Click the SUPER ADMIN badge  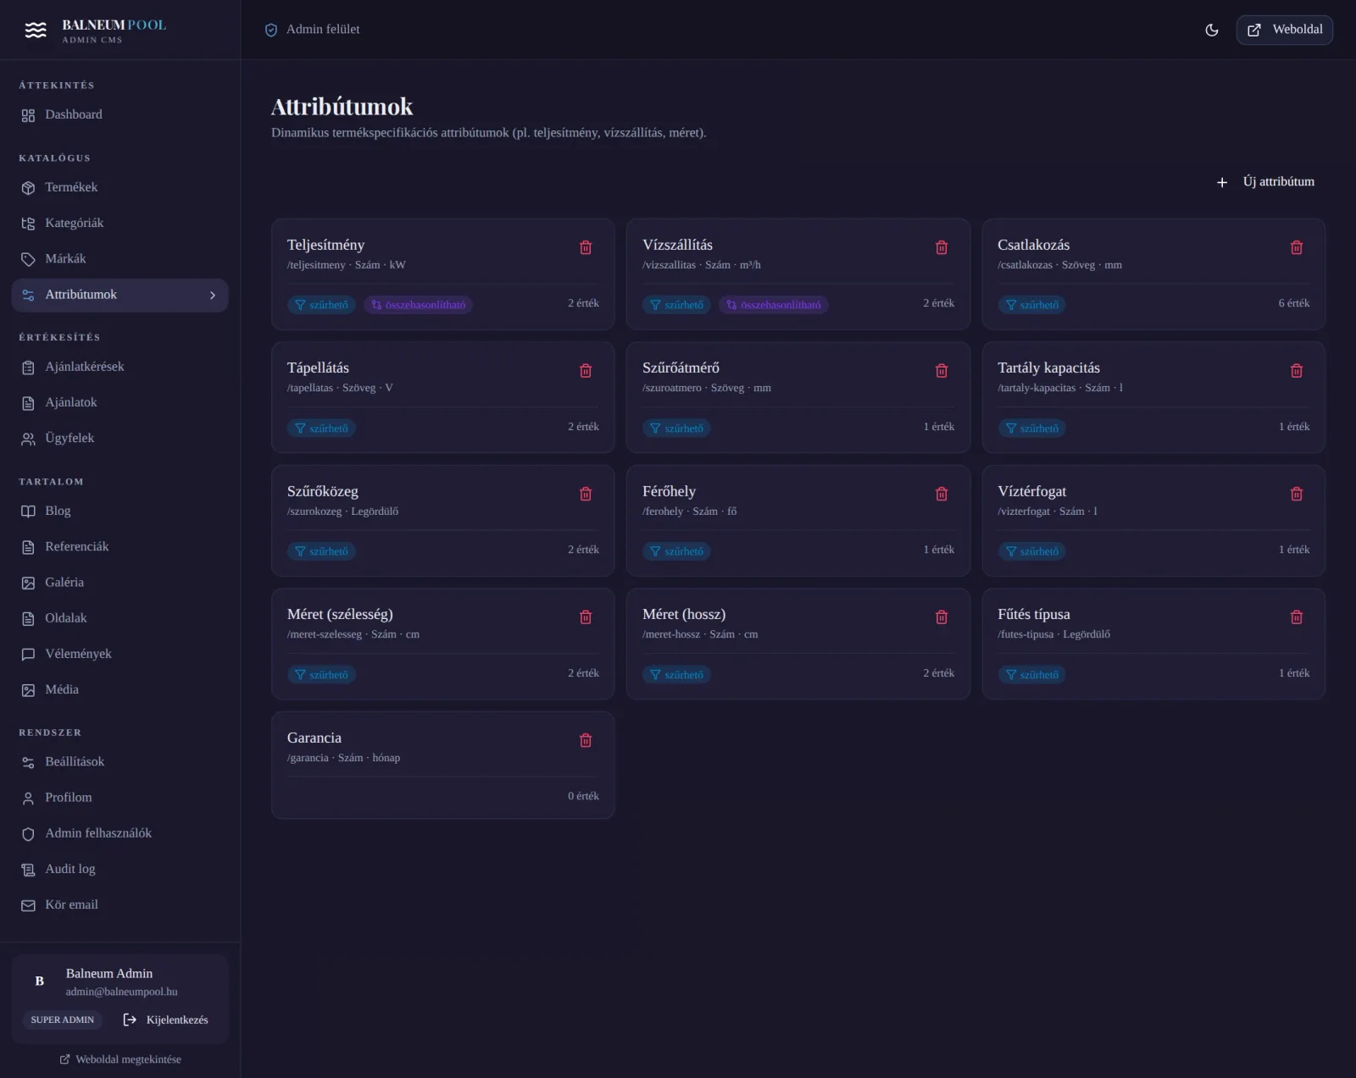click(x=63, y=1020)
